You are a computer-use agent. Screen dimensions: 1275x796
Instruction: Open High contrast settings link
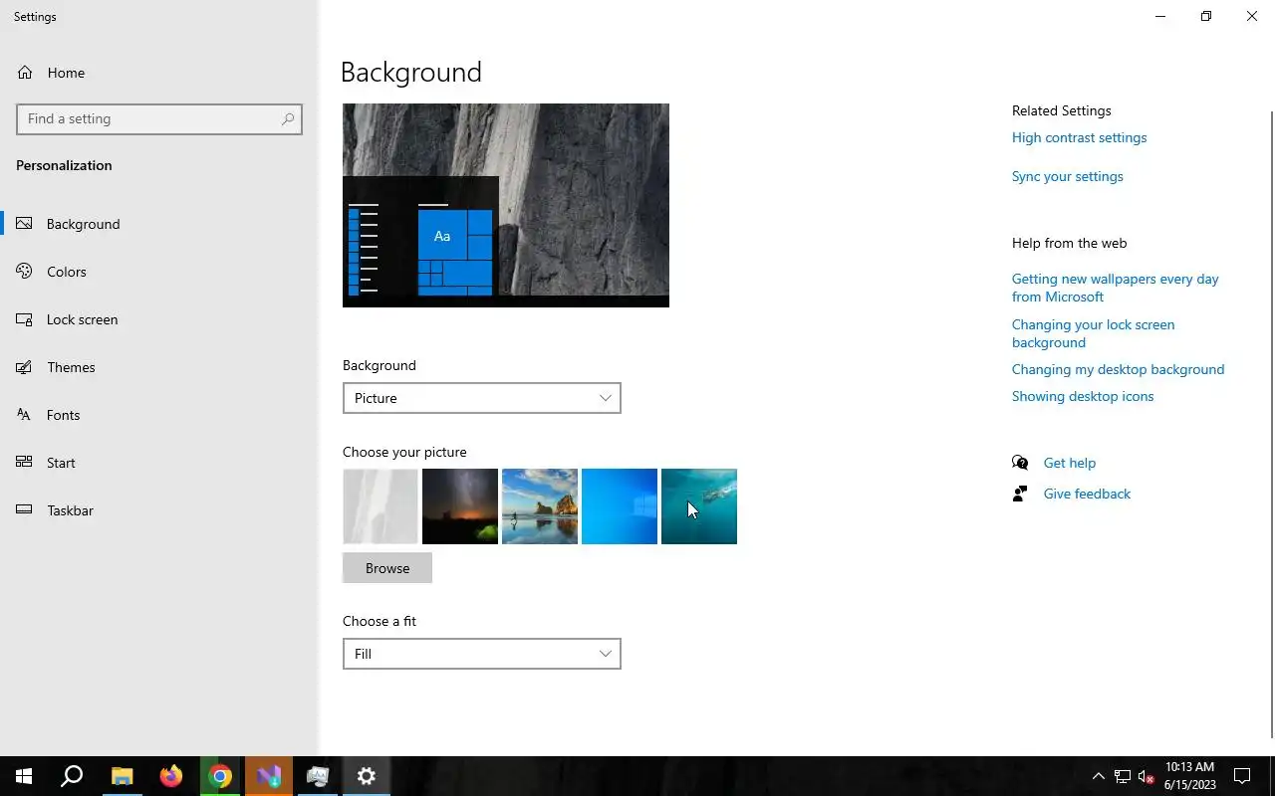pos(1079,137)
